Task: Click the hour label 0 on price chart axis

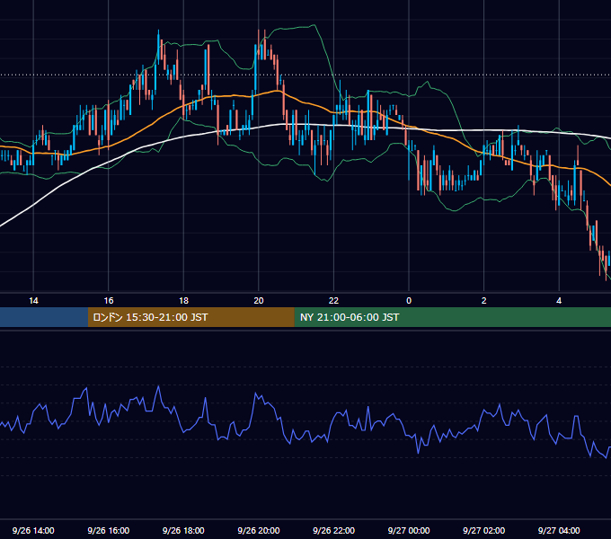Action: point(409,301)
